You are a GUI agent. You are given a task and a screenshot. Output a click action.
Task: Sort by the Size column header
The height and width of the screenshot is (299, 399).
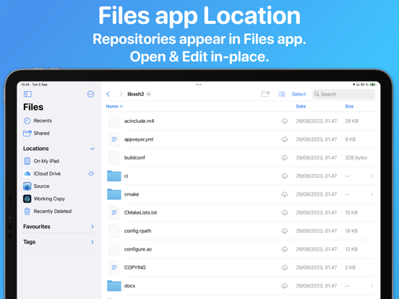point(349,106)
